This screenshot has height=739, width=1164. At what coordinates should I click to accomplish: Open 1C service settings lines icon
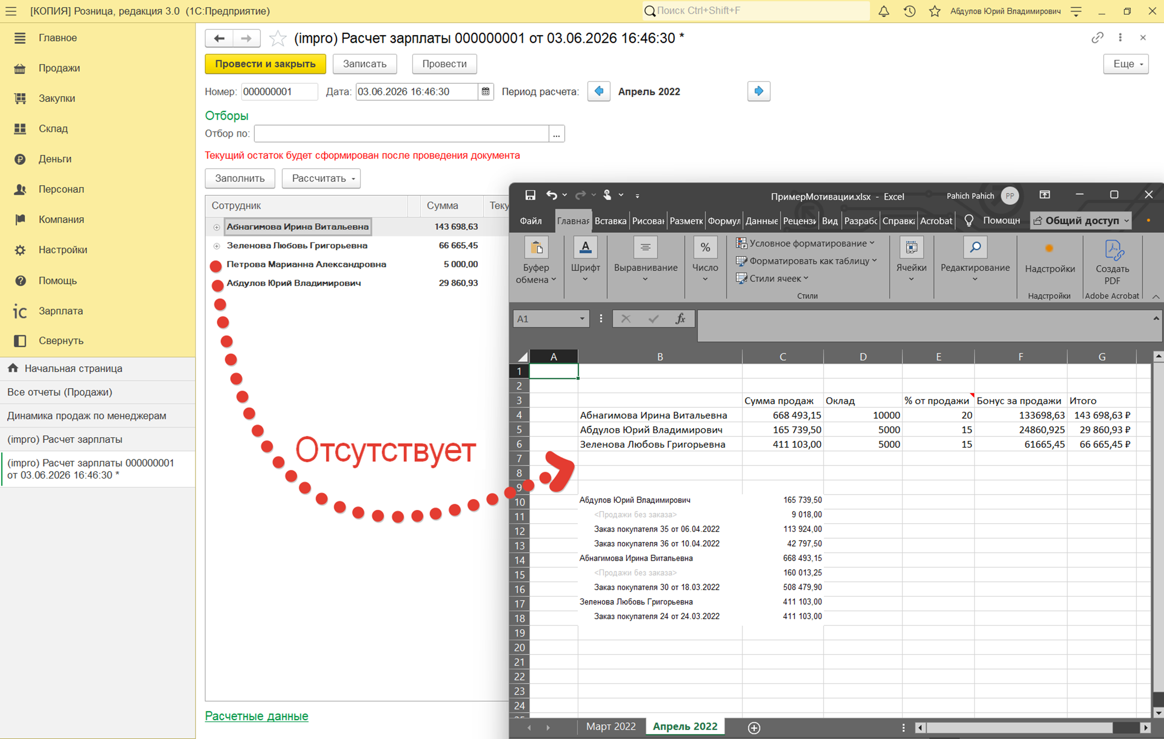tap(1076, 11)
